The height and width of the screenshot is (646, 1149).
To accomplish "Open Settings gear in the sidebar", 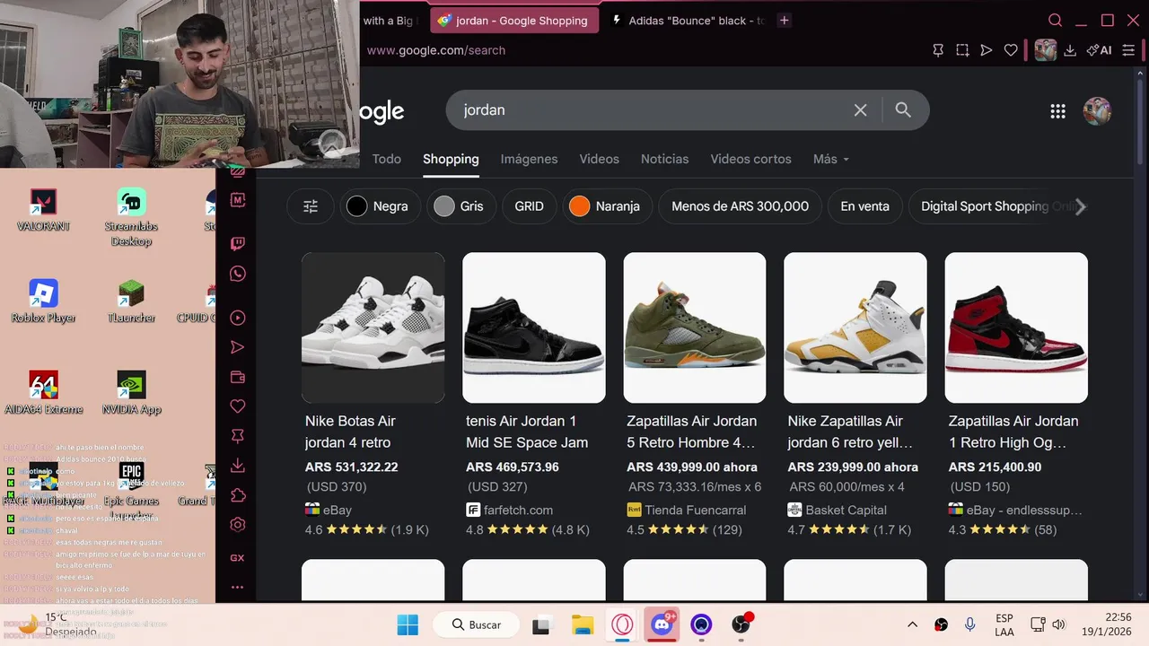I will [238, 525].
